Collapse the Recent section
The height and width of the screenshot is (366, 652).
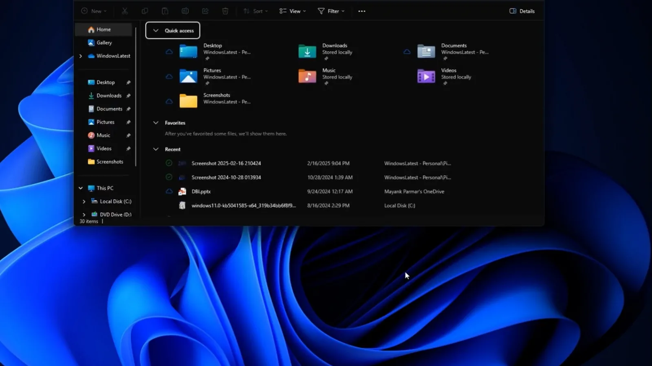pyautogui.click(x=156, y=149)
